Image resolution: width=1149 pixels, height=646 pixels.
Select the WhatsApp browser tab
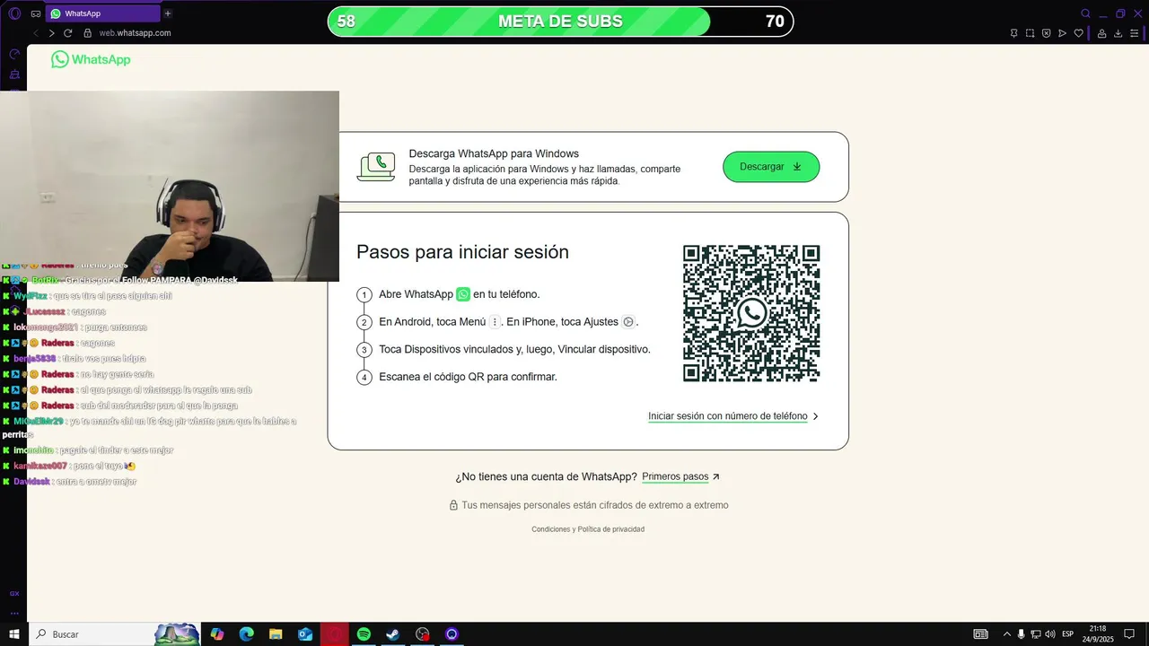101,13
